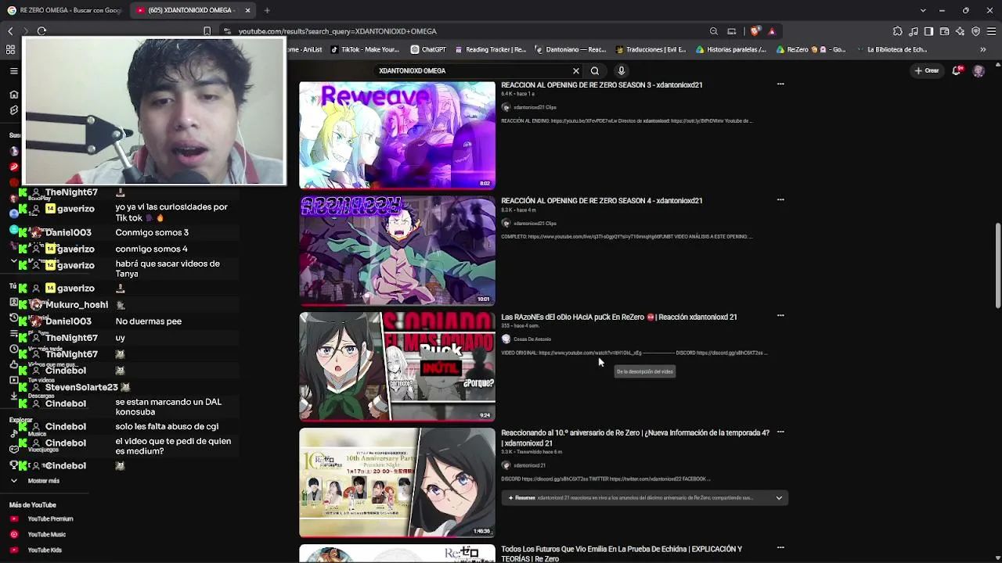The height and width of the screenshot is (563, 1002).
Task: Open the TikTok bookmark
Action: tap(365, 49)
